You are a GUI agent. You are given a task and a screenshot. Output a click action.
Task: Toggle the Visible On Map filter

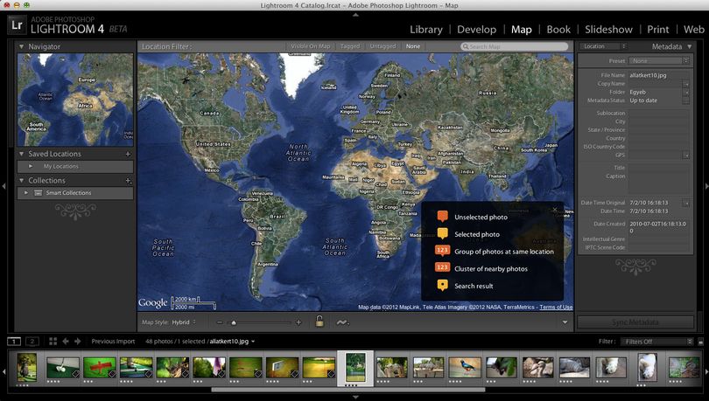(x=310, y=46)
